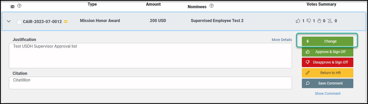Click the thumbs-up votes icon
The width and height of the screenshot is (368, 104).
pos(298,21)
